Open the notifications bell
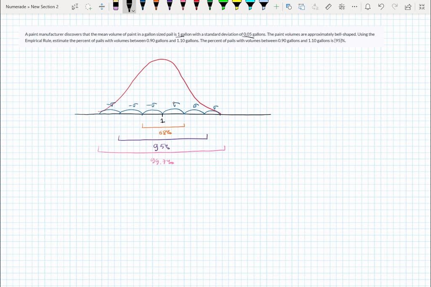This screenshot has width=431, height=287. point(368,7)
